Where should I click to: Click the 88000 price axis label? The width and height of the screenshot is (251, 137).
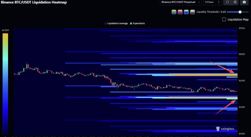(x=242, y=54)
